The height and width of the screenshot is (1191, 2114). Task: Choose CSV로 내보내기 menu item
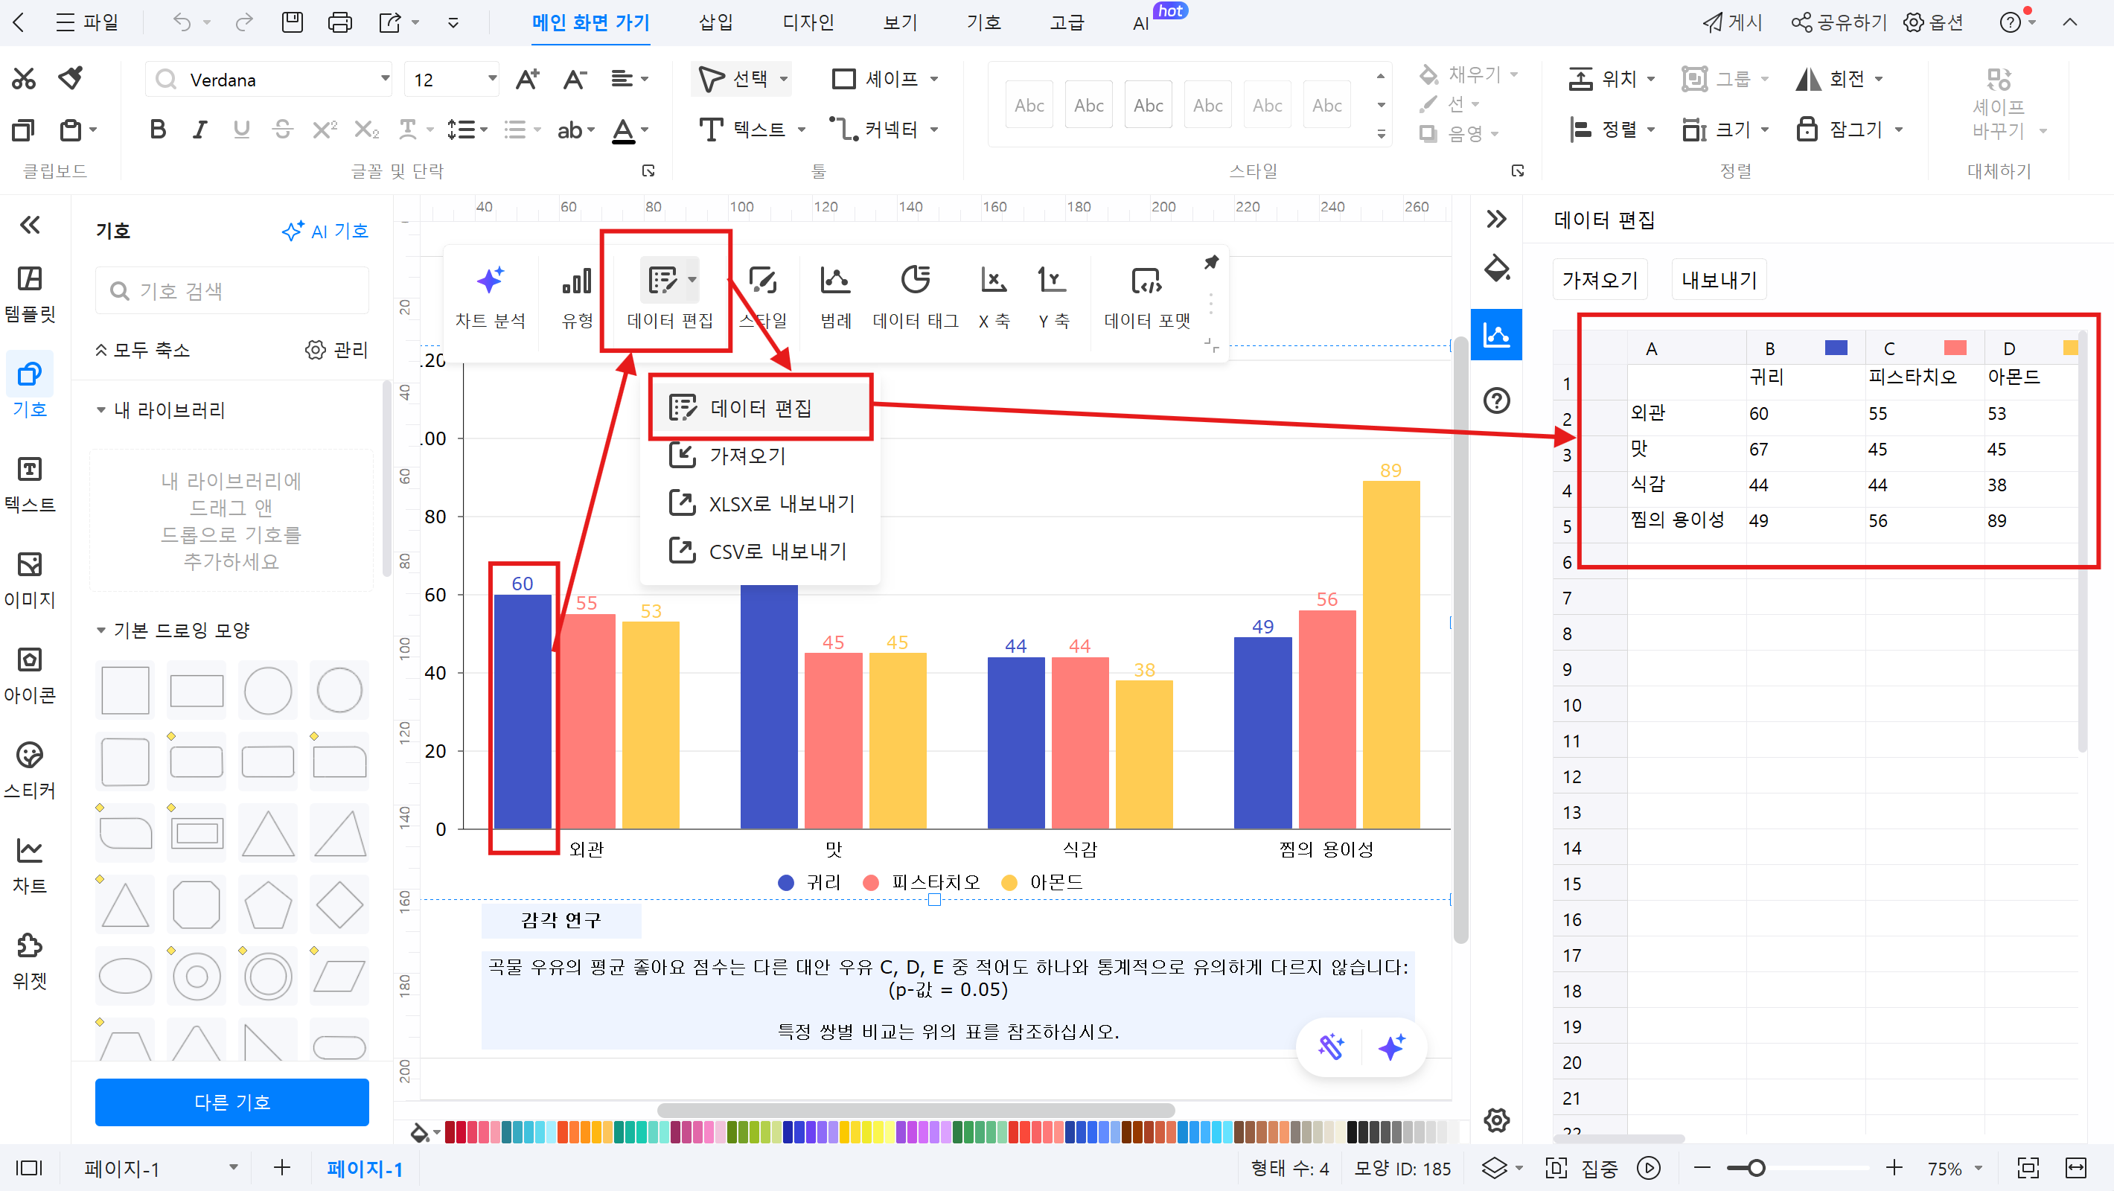[760, 551]
